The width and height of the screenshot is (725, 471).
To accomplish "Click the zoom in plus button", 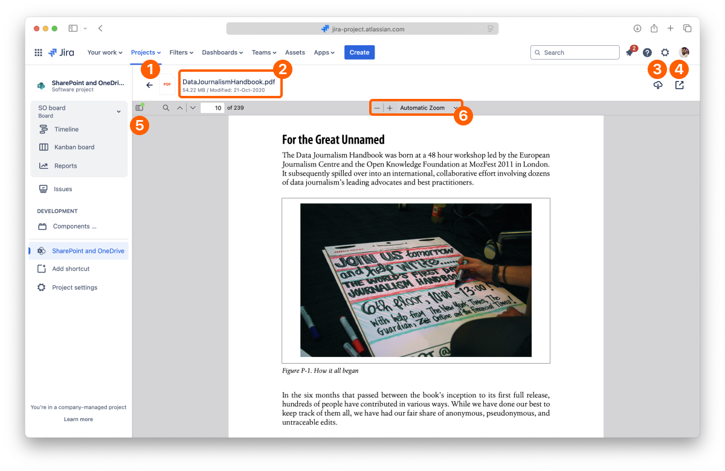I will pos(390,108).
